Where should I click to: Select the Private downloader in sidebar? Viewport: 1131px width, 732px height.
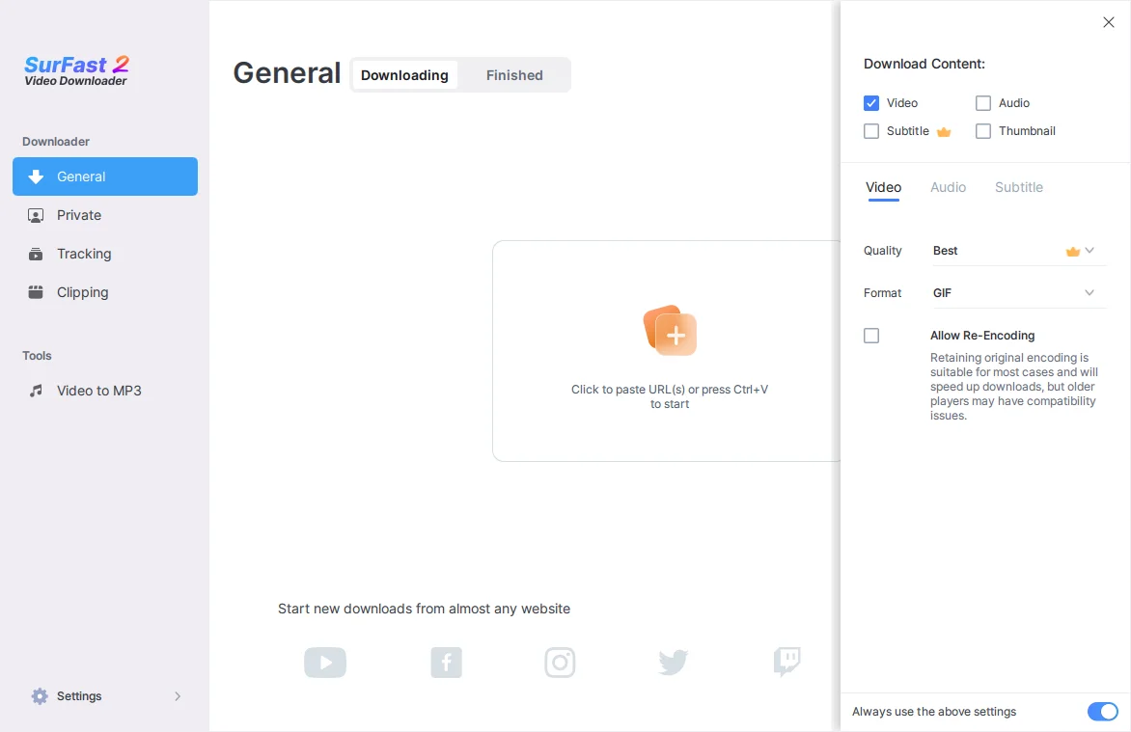click(x=79, y=215)
